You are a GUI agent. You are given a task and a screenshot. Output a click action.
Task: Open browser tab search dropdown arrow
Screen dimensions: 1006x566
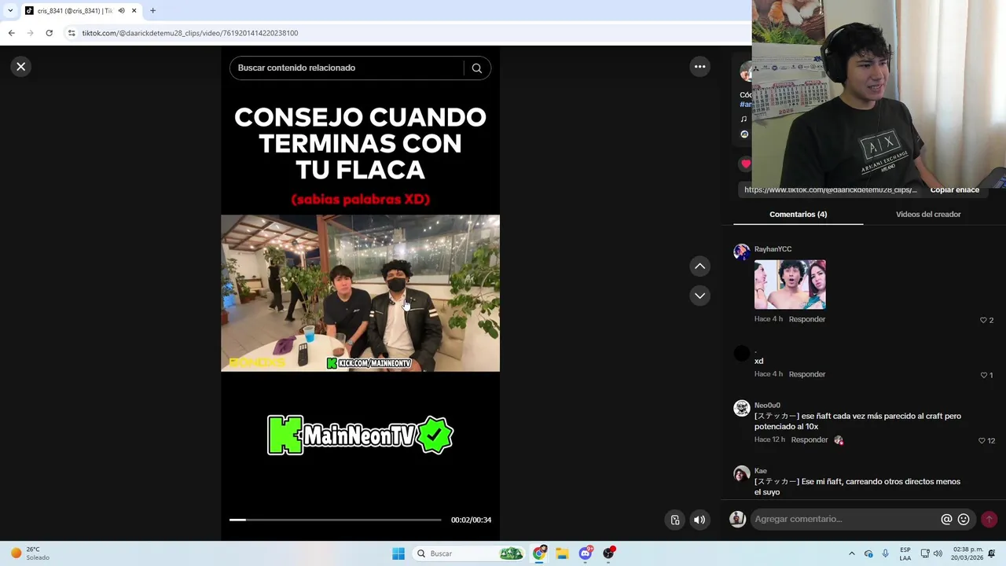10,11
